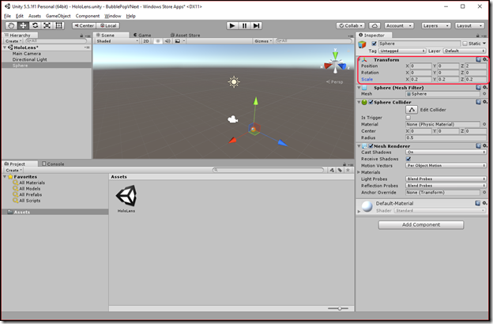Select the Move tool

pos(23,26)
